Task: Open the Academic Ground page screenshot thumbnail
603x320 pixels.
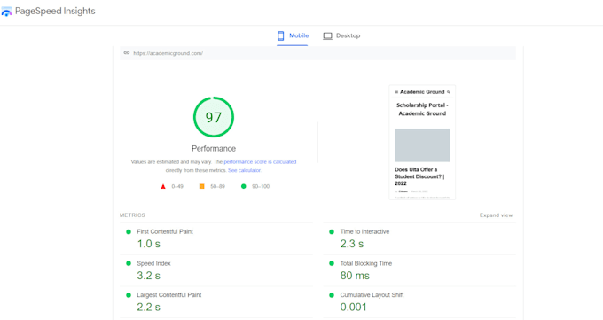Action: [422, 142]
